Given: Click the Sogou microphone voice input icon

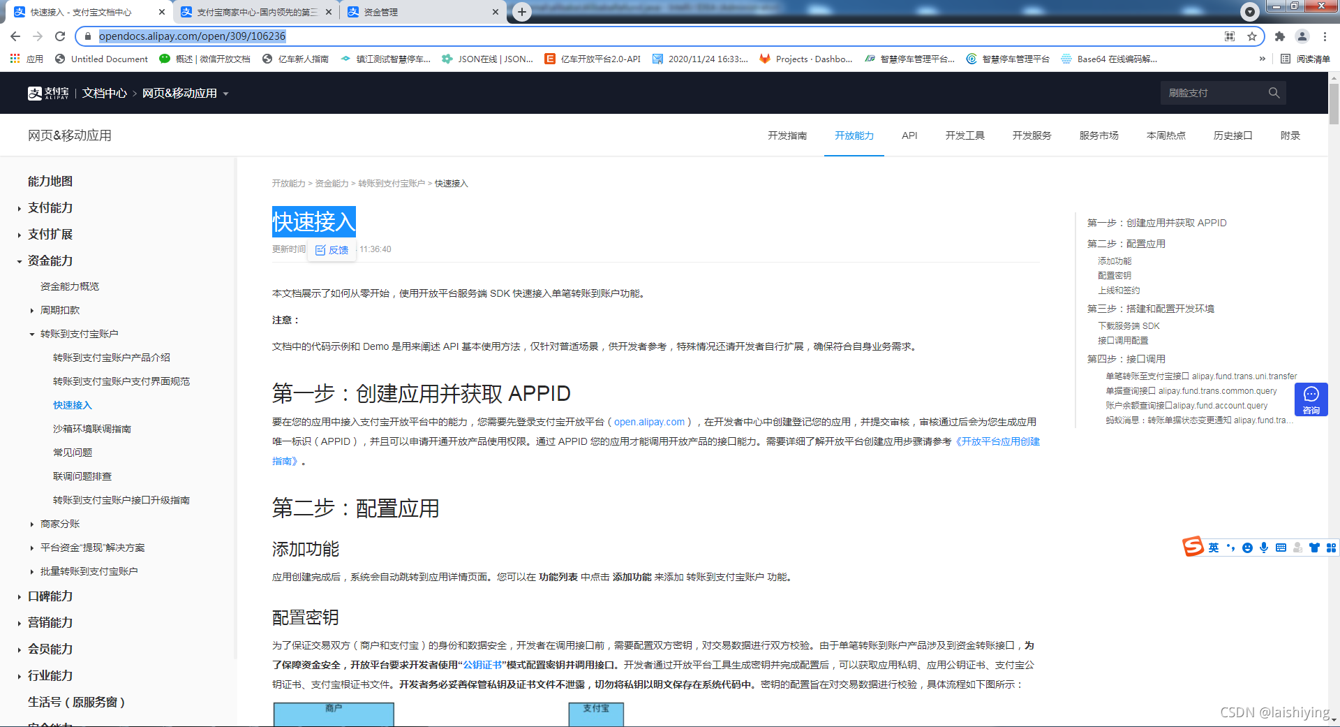Looking at the screenshot, I should pyautogui.click(x=1264, y=548).
